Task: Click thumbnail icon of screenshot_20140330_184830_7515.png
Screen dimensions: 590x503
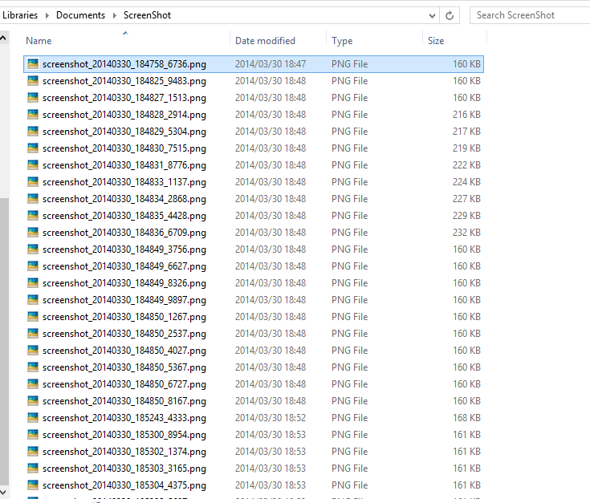Action: pos(33,148)
